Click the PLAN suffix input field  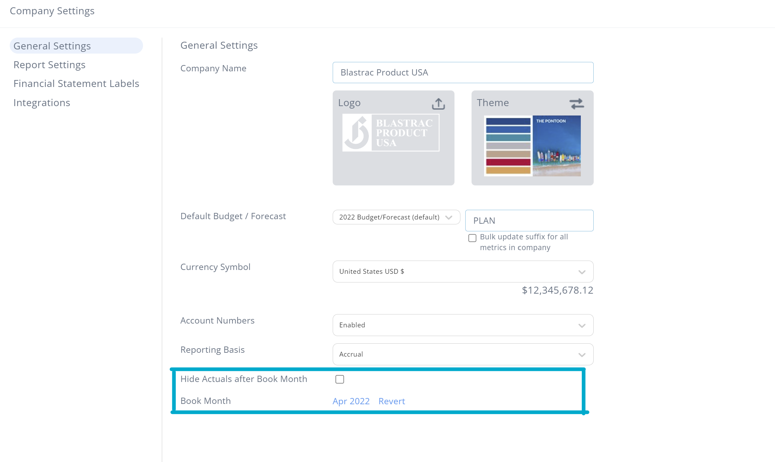click(x=530, y=221)
